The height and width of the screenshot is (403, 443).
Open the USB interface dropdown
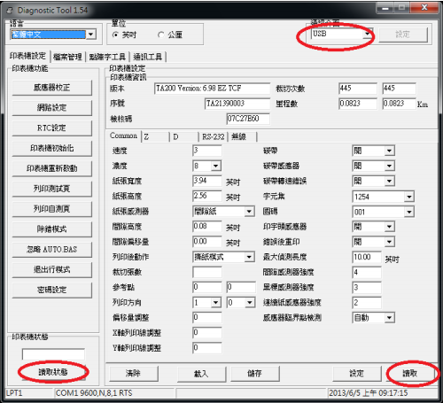point(367,34)
